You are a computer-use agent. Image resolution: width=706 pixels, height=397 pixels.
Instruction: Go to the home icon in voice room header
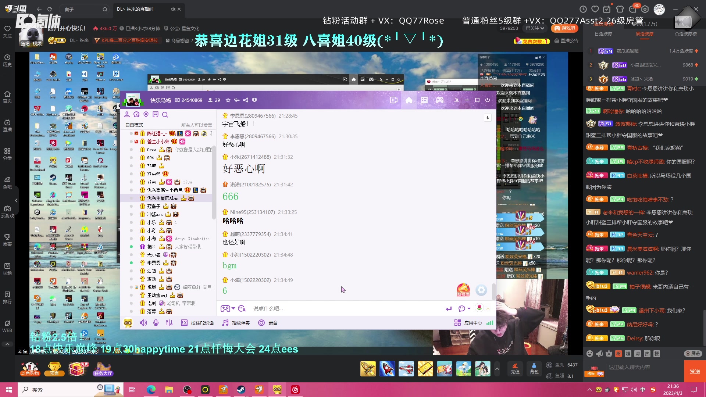point(409,100)
